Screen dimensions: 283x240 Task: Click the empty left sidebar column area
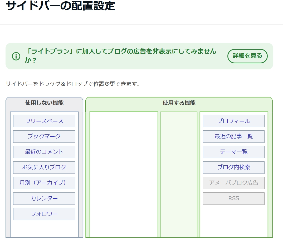coord(124,173)
